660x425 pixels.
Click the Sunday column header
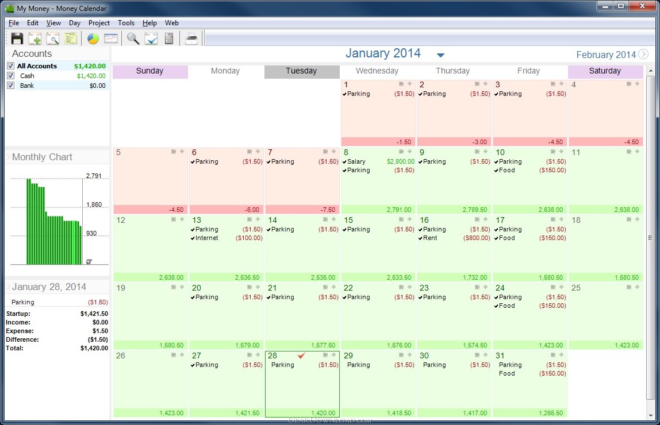coord(150,71)
